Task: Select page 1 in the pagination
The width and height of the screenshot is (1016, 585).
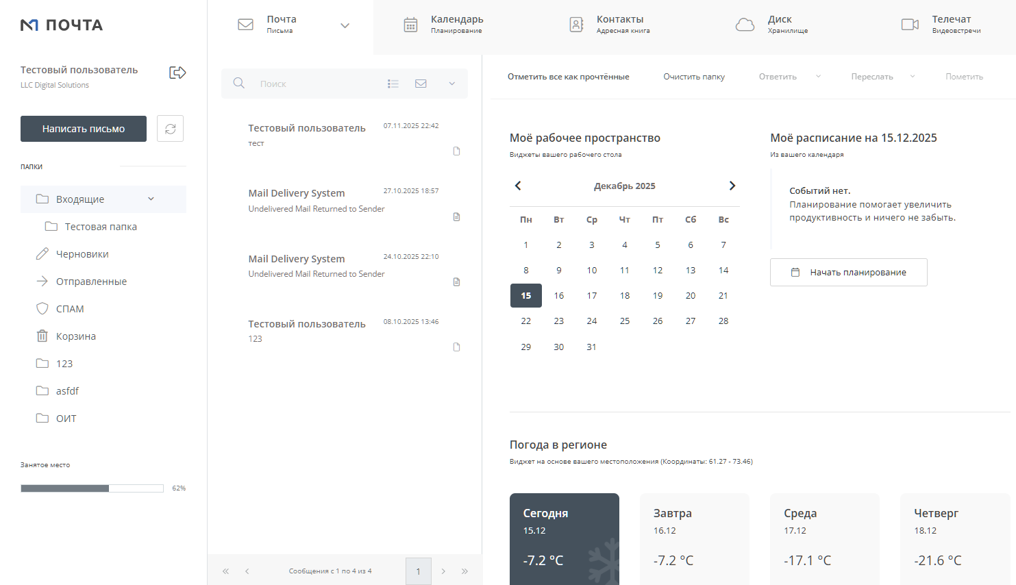Action: click(x=419, y=571)
